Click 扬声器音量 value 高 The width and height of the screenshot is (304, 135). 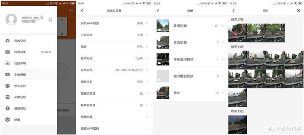pos(141,105)
